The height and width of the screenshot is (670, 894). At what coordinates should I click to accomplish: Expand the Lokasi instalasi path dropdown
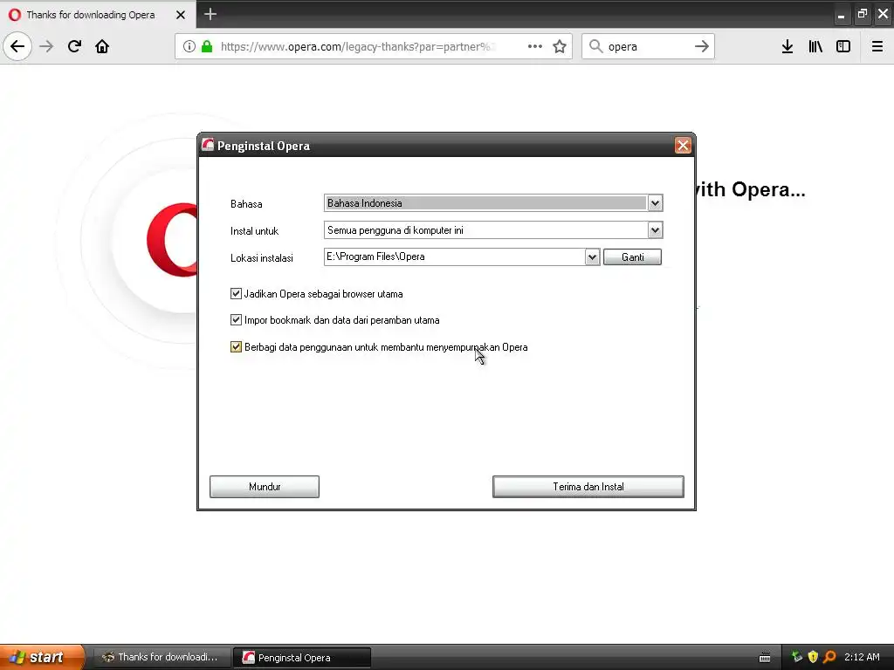click(x=592, y=257)
